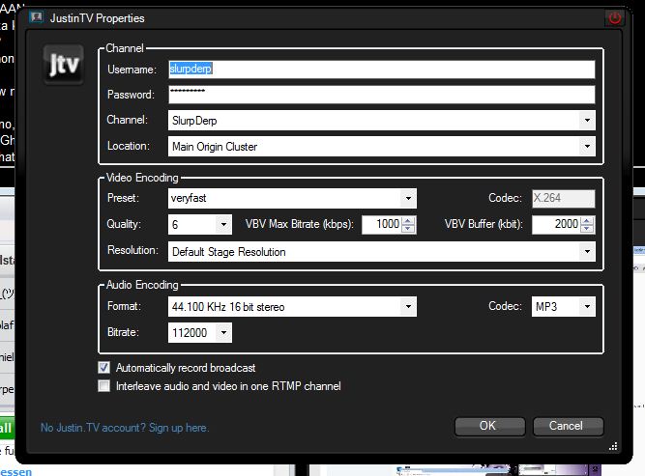645x476 pixels.
Task: Open the Channel dropdown showing SlurpDerp
Action: pos(381,121)
